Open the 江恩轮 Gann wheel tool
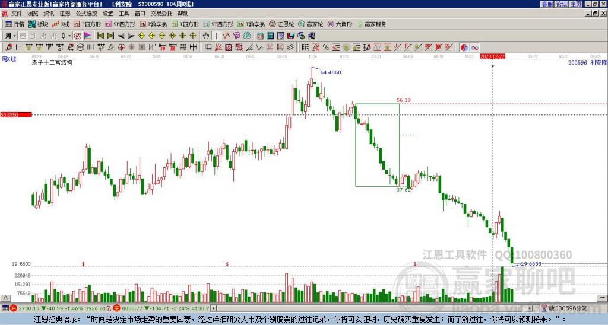This screenshot has width=608, height=325. tap(281, 24)
